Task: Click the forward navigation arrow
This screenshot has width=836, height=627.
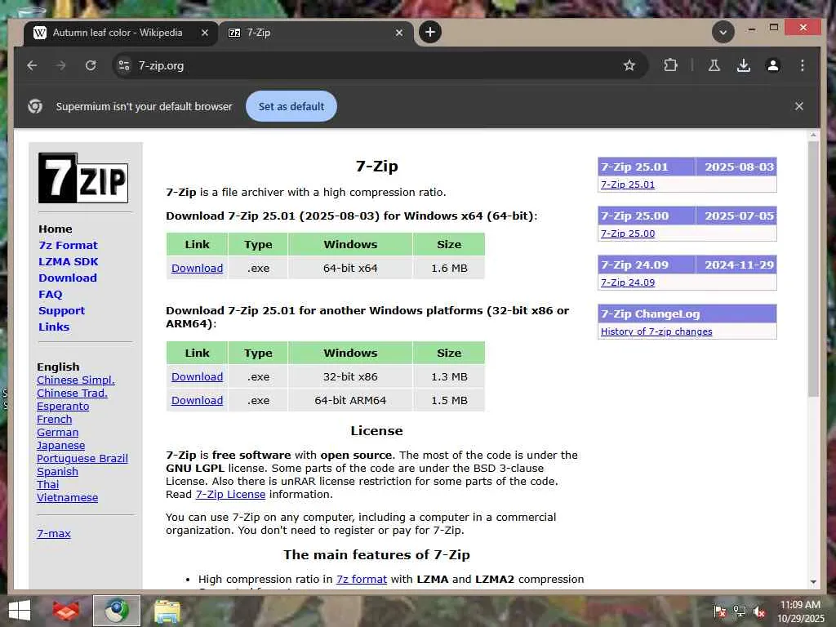Action: pos(60,65)
